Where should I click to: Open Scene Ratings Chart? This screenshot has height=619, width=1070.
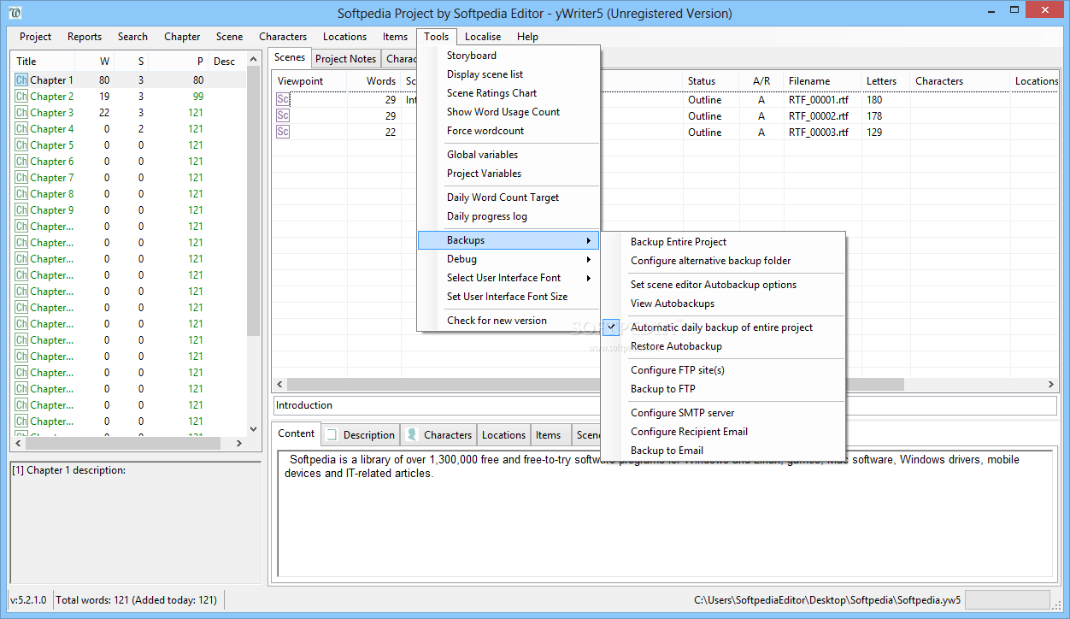click(509, 93)
